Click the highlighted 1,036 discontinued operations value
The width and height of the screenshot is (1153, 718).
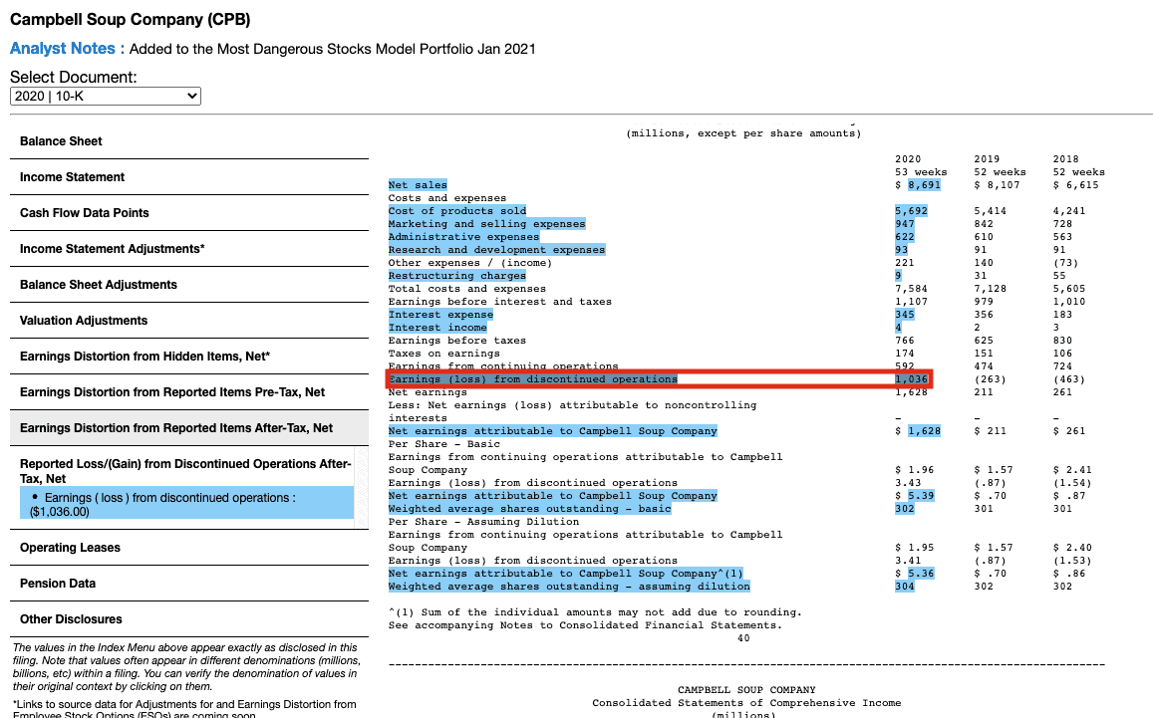911,379
